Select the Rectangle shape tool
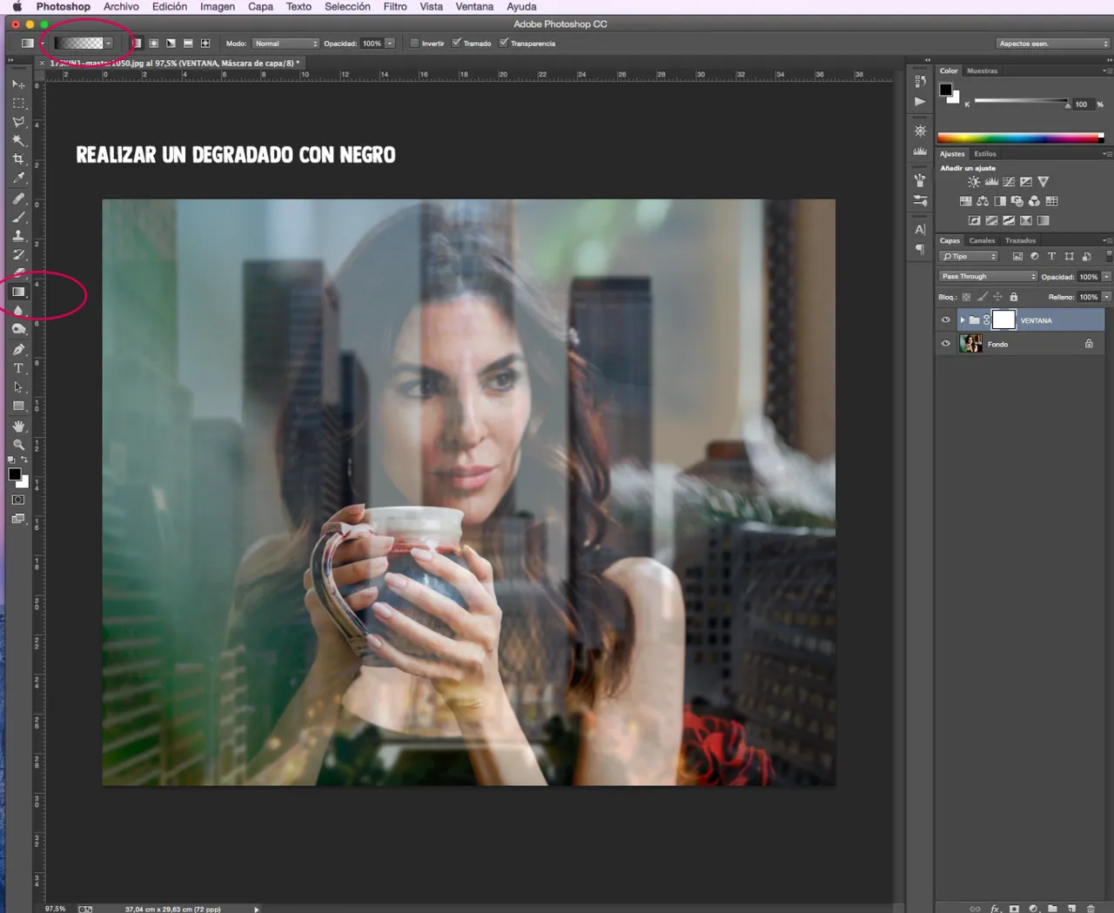 click(x=18, y=406)
